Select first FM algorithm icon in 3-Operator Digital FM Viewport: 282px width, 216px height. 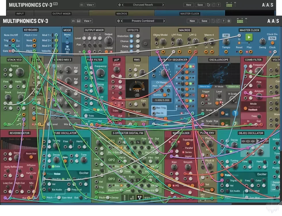click(125, 198)
